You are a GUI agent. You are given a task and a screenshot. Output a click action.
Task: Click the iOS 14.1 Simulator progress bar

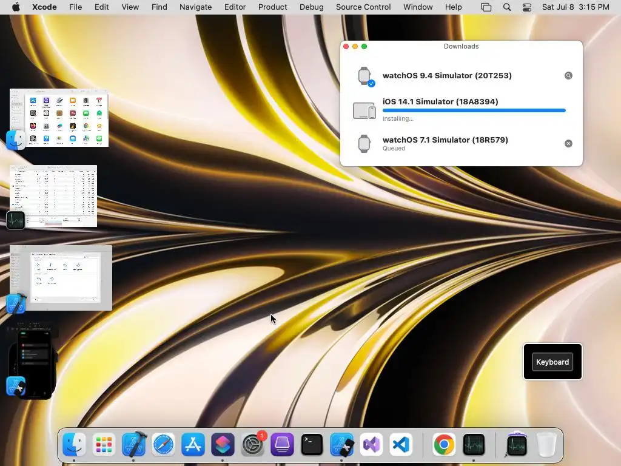(x=474, y=110)
